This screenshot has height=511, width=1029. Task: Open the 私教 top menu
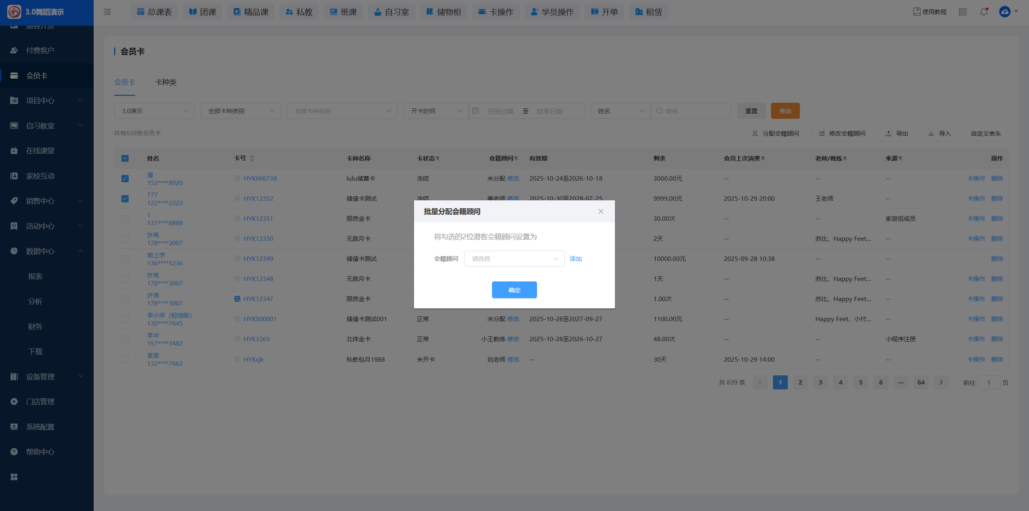tap(299, 12)
